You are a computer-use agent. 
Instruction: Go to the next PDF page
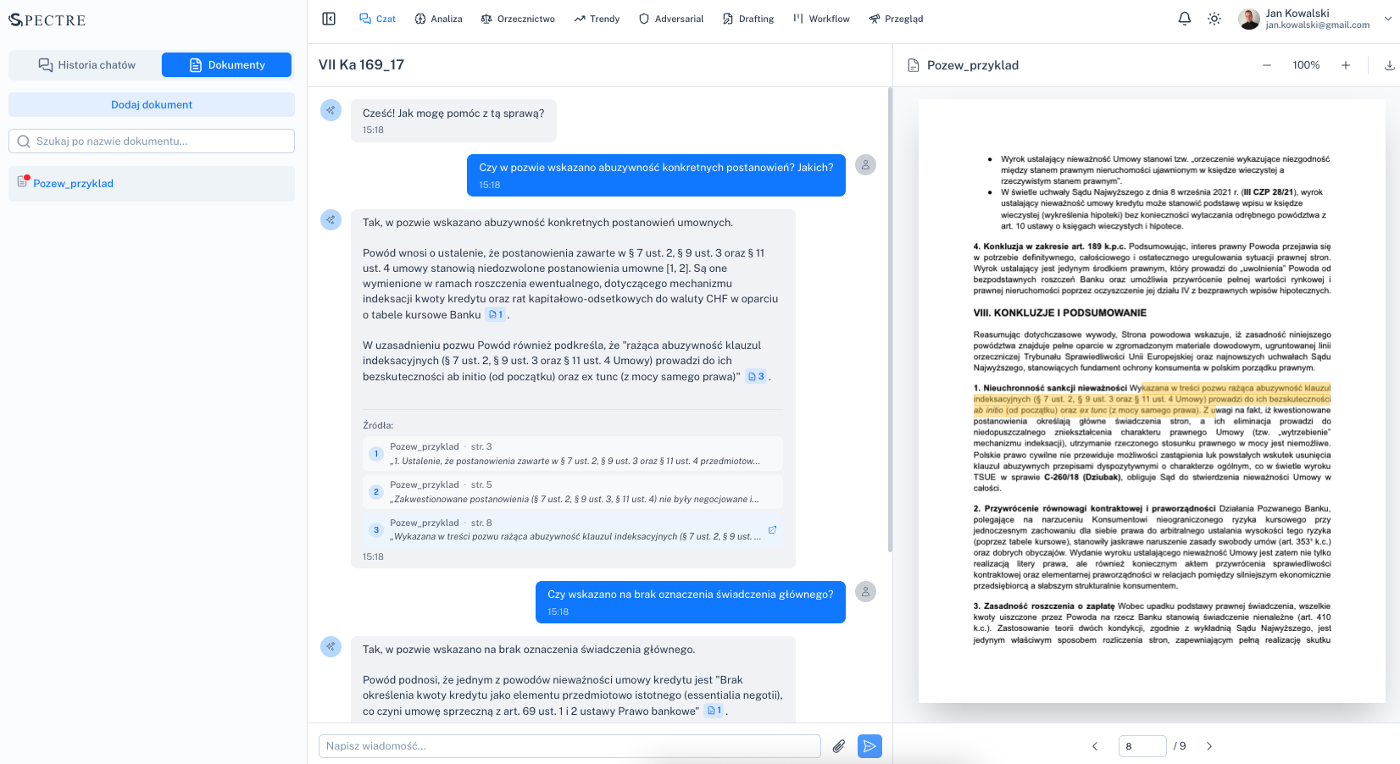coord(1209,746)
